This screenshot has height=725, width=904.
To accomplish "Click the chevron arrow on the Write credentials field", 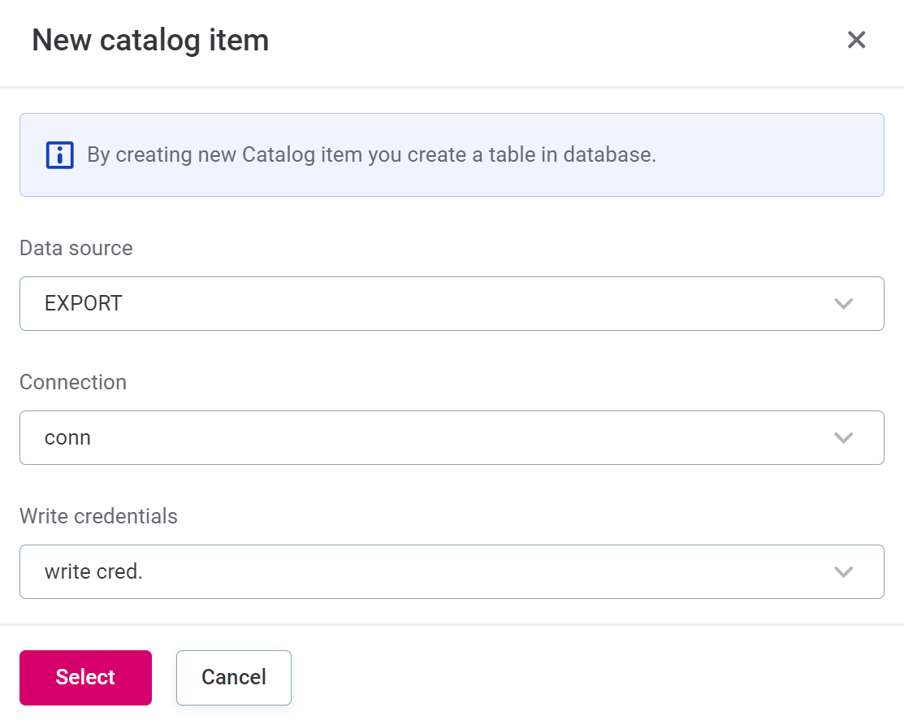I will tap(843, 571).
